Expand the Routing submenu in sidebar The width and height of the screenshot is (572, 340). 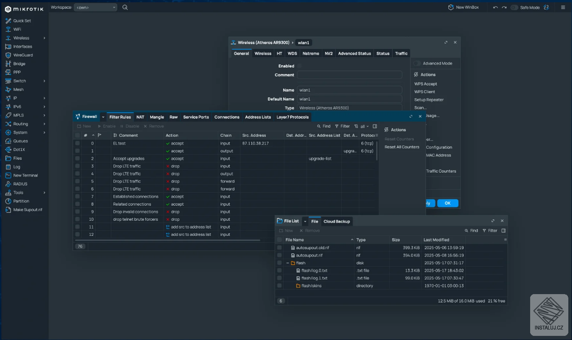coord(44,124)
